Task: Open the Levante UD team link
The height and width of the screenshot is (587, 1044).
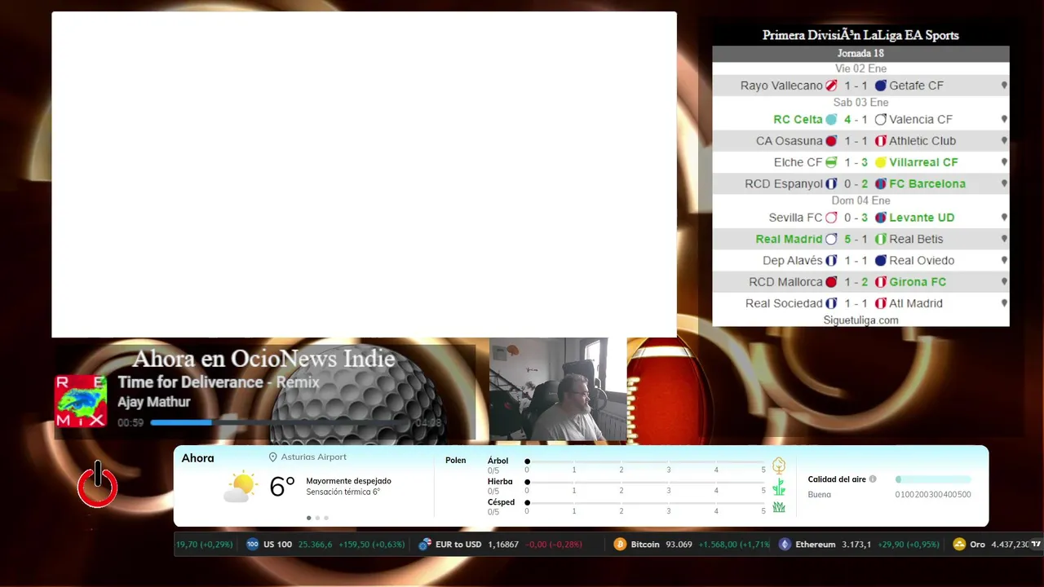Action: click(922, 218)
